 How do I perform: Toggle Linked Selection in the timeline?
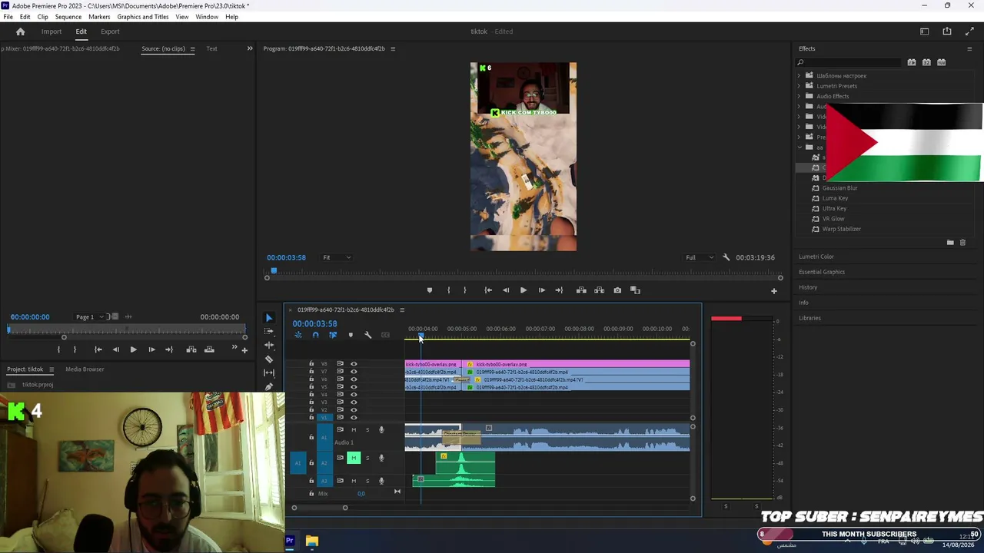click(333, 335)
